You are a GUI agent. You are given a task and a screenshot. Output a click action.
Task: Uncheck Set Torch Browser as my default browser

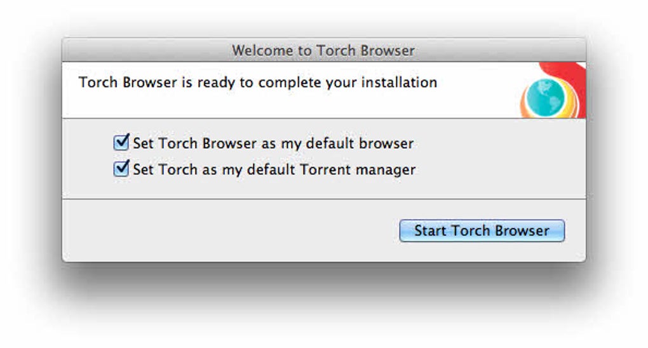coord(121,143)
